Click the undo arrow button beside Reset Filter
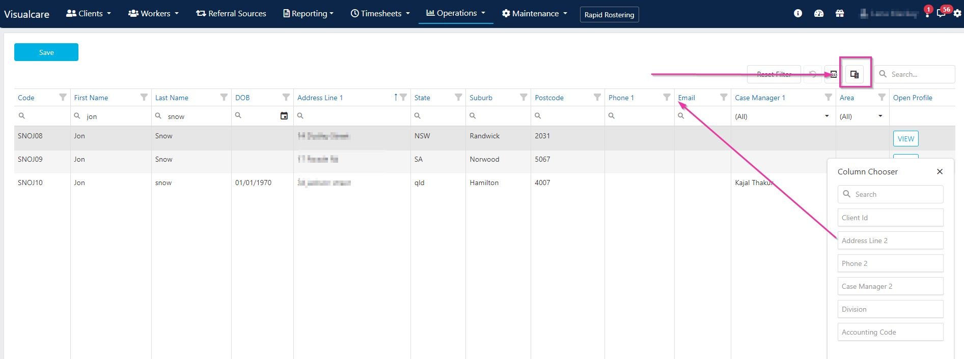The height and width of the screenshot is (359, 964). (813, 74)
